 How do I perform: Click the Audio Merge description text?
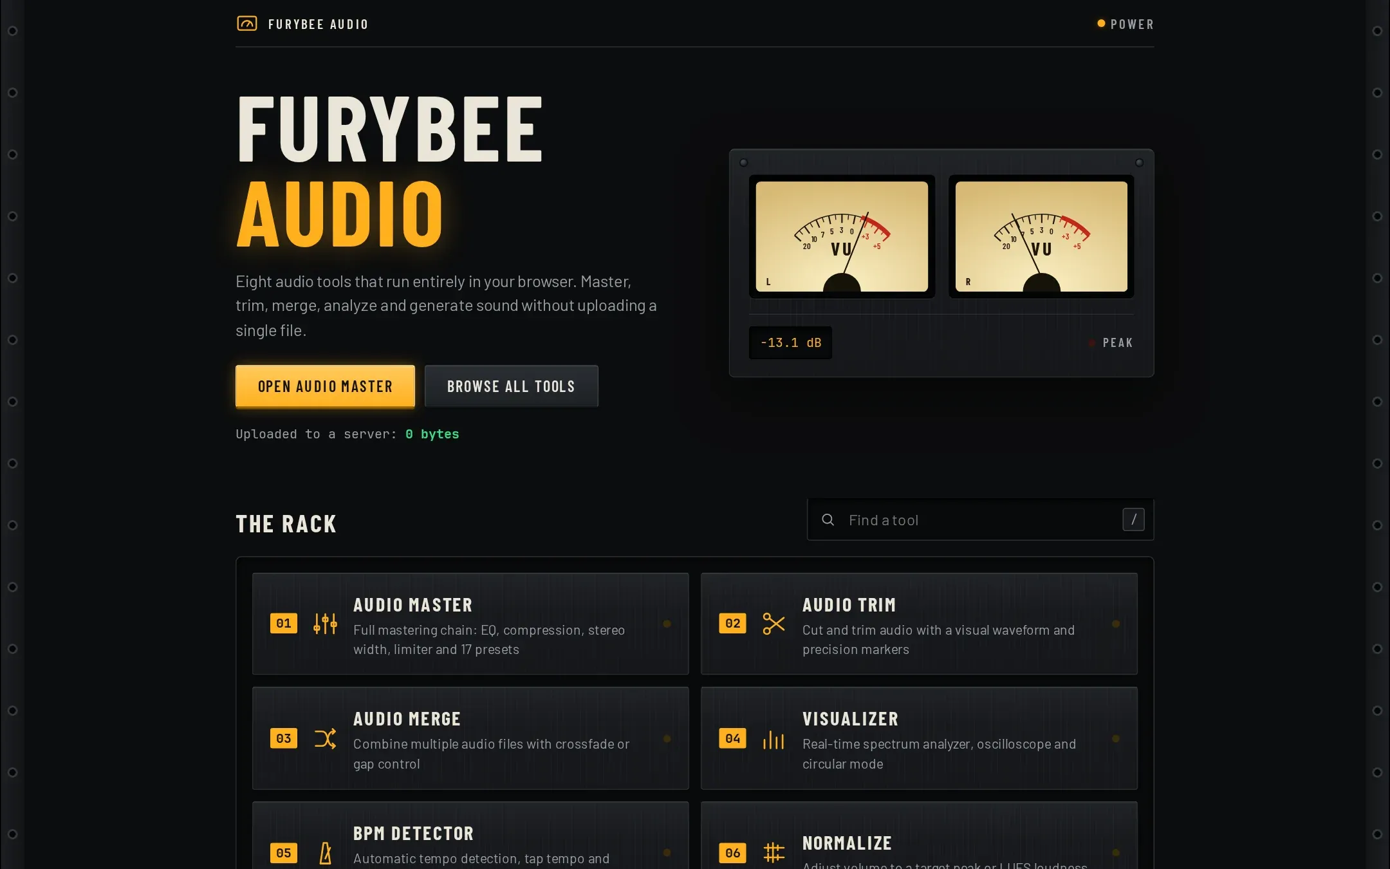pyautogui.click(x=491, y=754)
